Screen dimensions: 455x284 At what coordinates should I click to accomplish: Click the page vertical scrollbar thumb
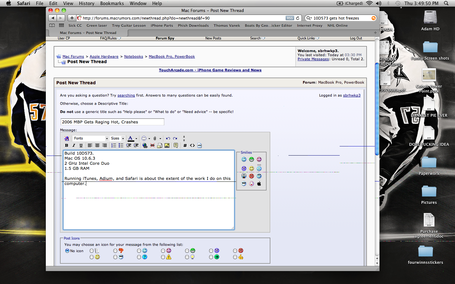(377, 109)
